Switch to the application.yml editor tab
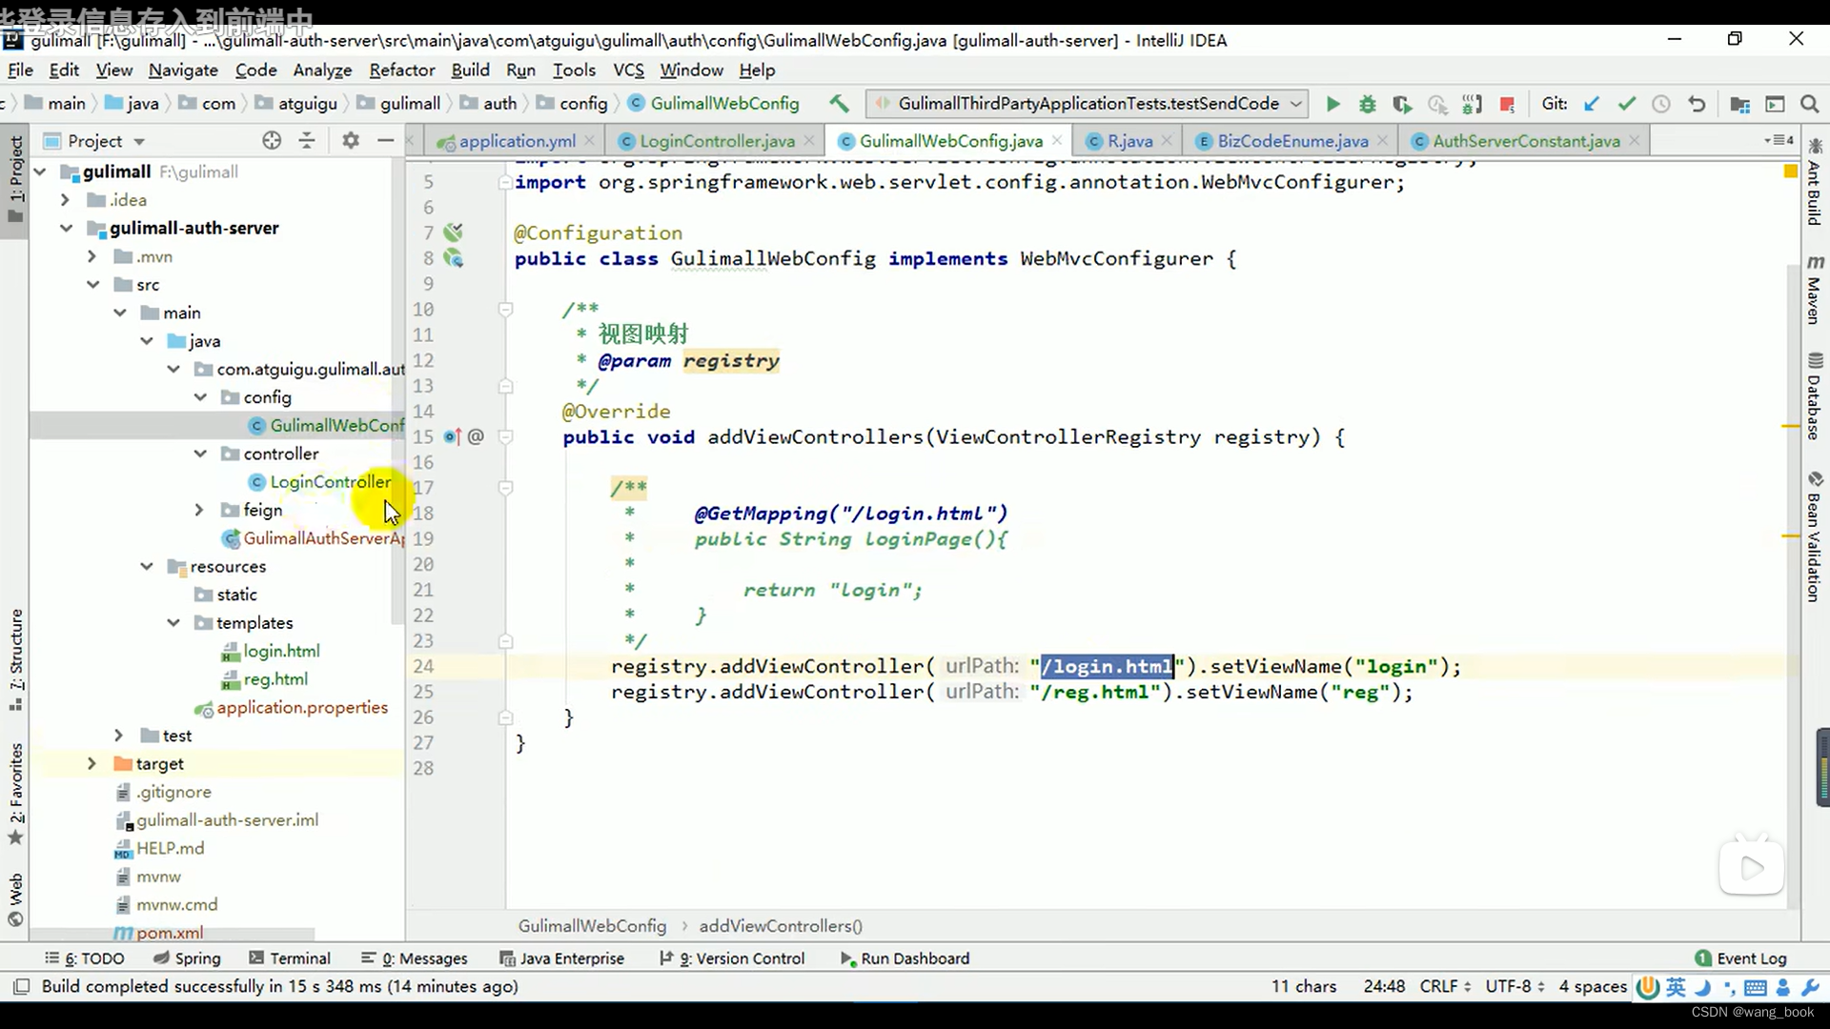Viewport: 1830px width, 1029px height. (x=517, y=141)
